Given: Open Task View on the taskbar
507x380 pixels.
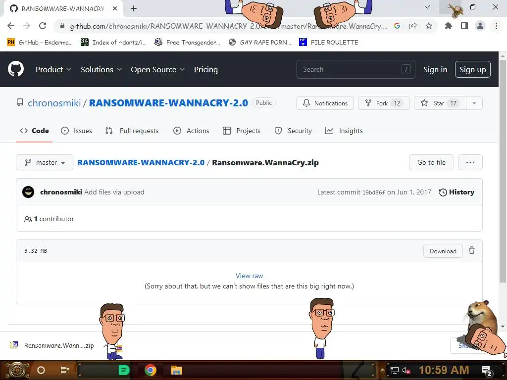Looking at the screenshot, I should tap(65, 370).
